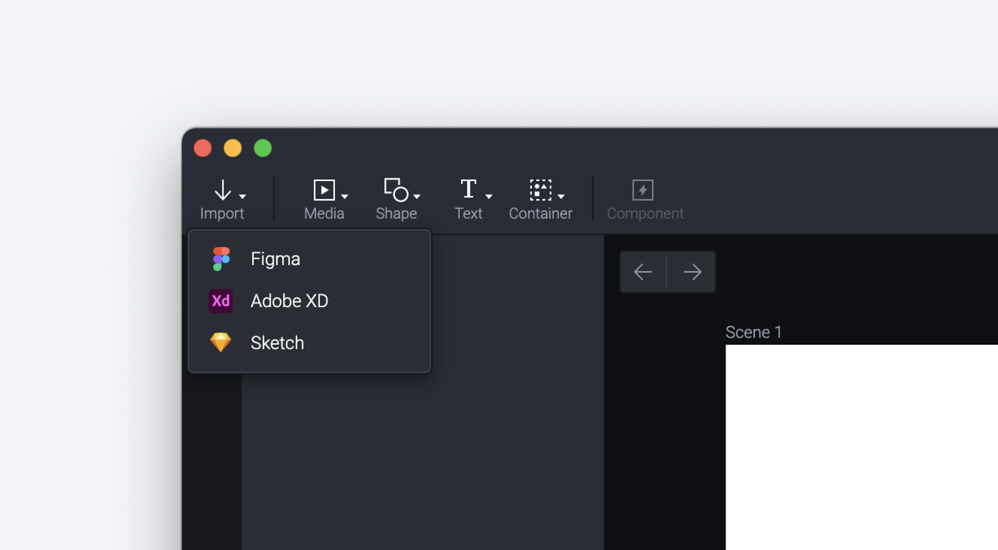
Task: Open the Text dropdown arrow
Action: click(489, 196)
